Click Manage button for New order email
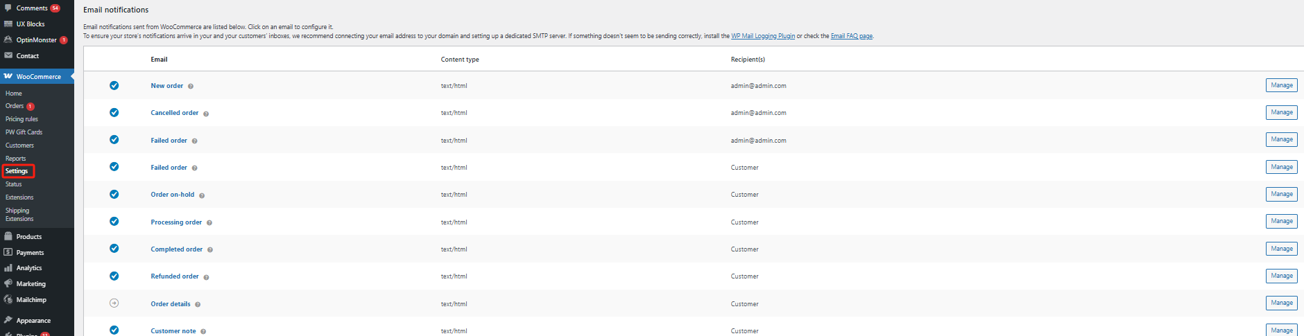This screenshot has height=336, width=1304. pos(1281,85)
